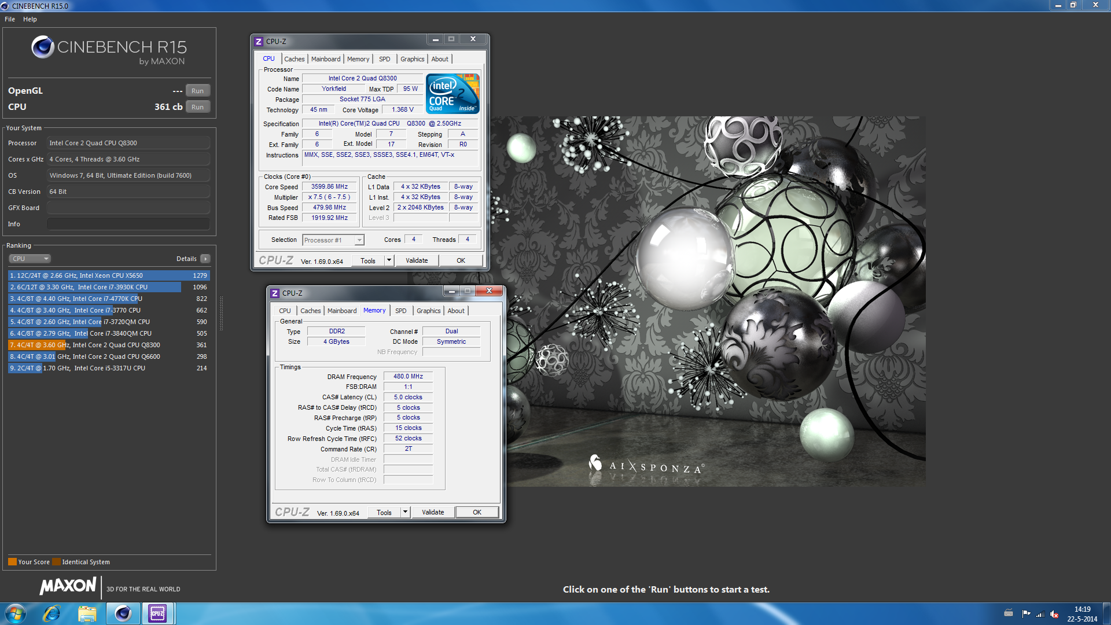Image resolution: width=1111 pixels, height=625 pixels.
Task: Click the CPU-Z icon in upper window title bar
Action: pos(259,42)
